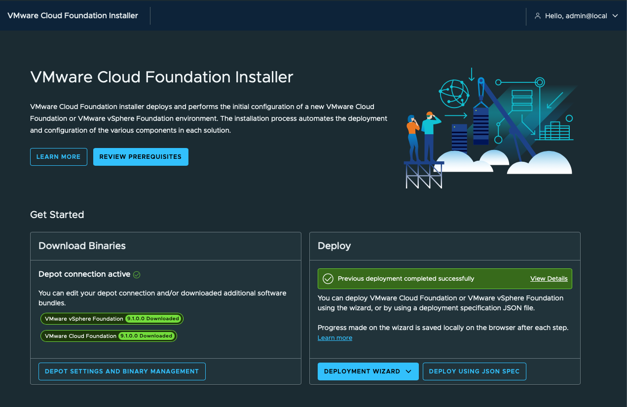The height and width of the screenshot is (407, 627).
Task: Select the VMware vSphere Foundation 9.1.0.0 Downloaded badge
Action: coord(112,319)
